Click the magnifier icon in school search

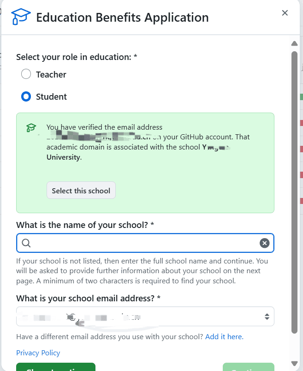[x=26, y=243]
